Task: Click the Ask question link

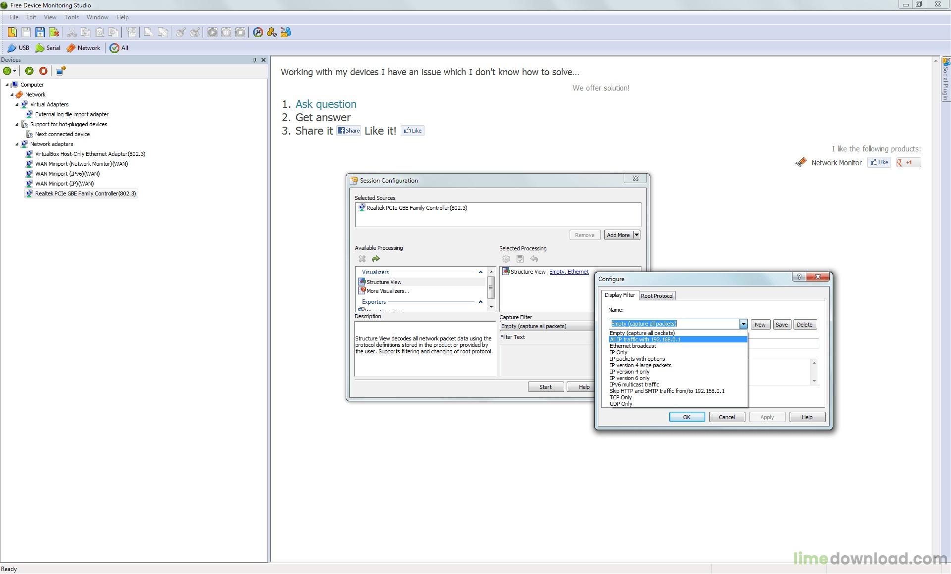Action: [326, 104]
